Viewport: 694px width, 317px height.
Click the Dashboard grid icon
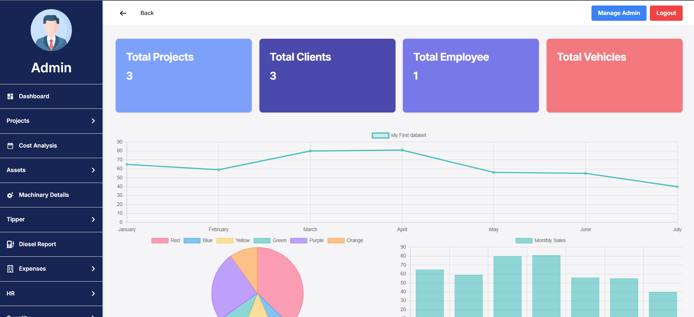(x=10, y=96)
